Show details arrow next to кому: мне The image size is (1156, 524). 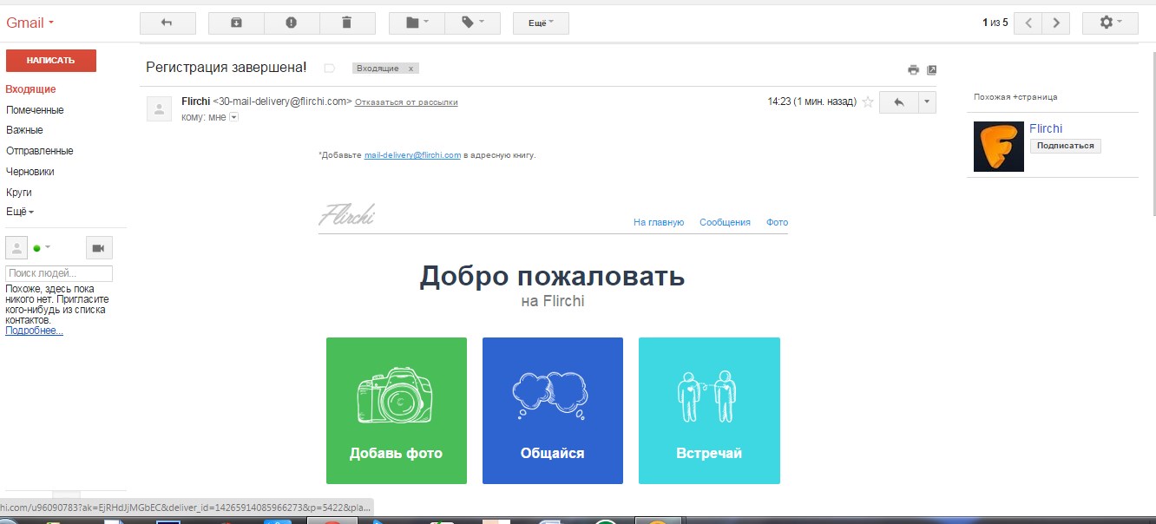(233, 117)
